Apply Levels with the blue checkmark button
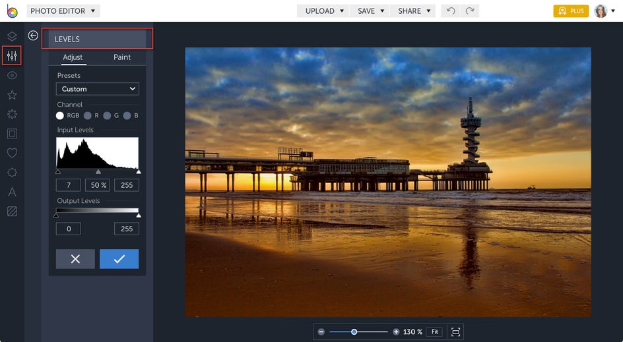The width and height of the screenshot is (623, 342). [x=119, y=259]
